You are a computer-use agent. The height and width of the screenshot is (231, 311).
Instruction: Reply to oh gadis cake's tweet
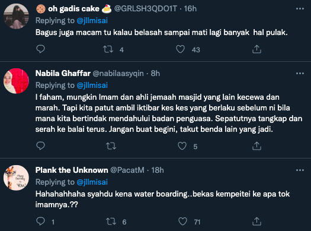point(41,49)
